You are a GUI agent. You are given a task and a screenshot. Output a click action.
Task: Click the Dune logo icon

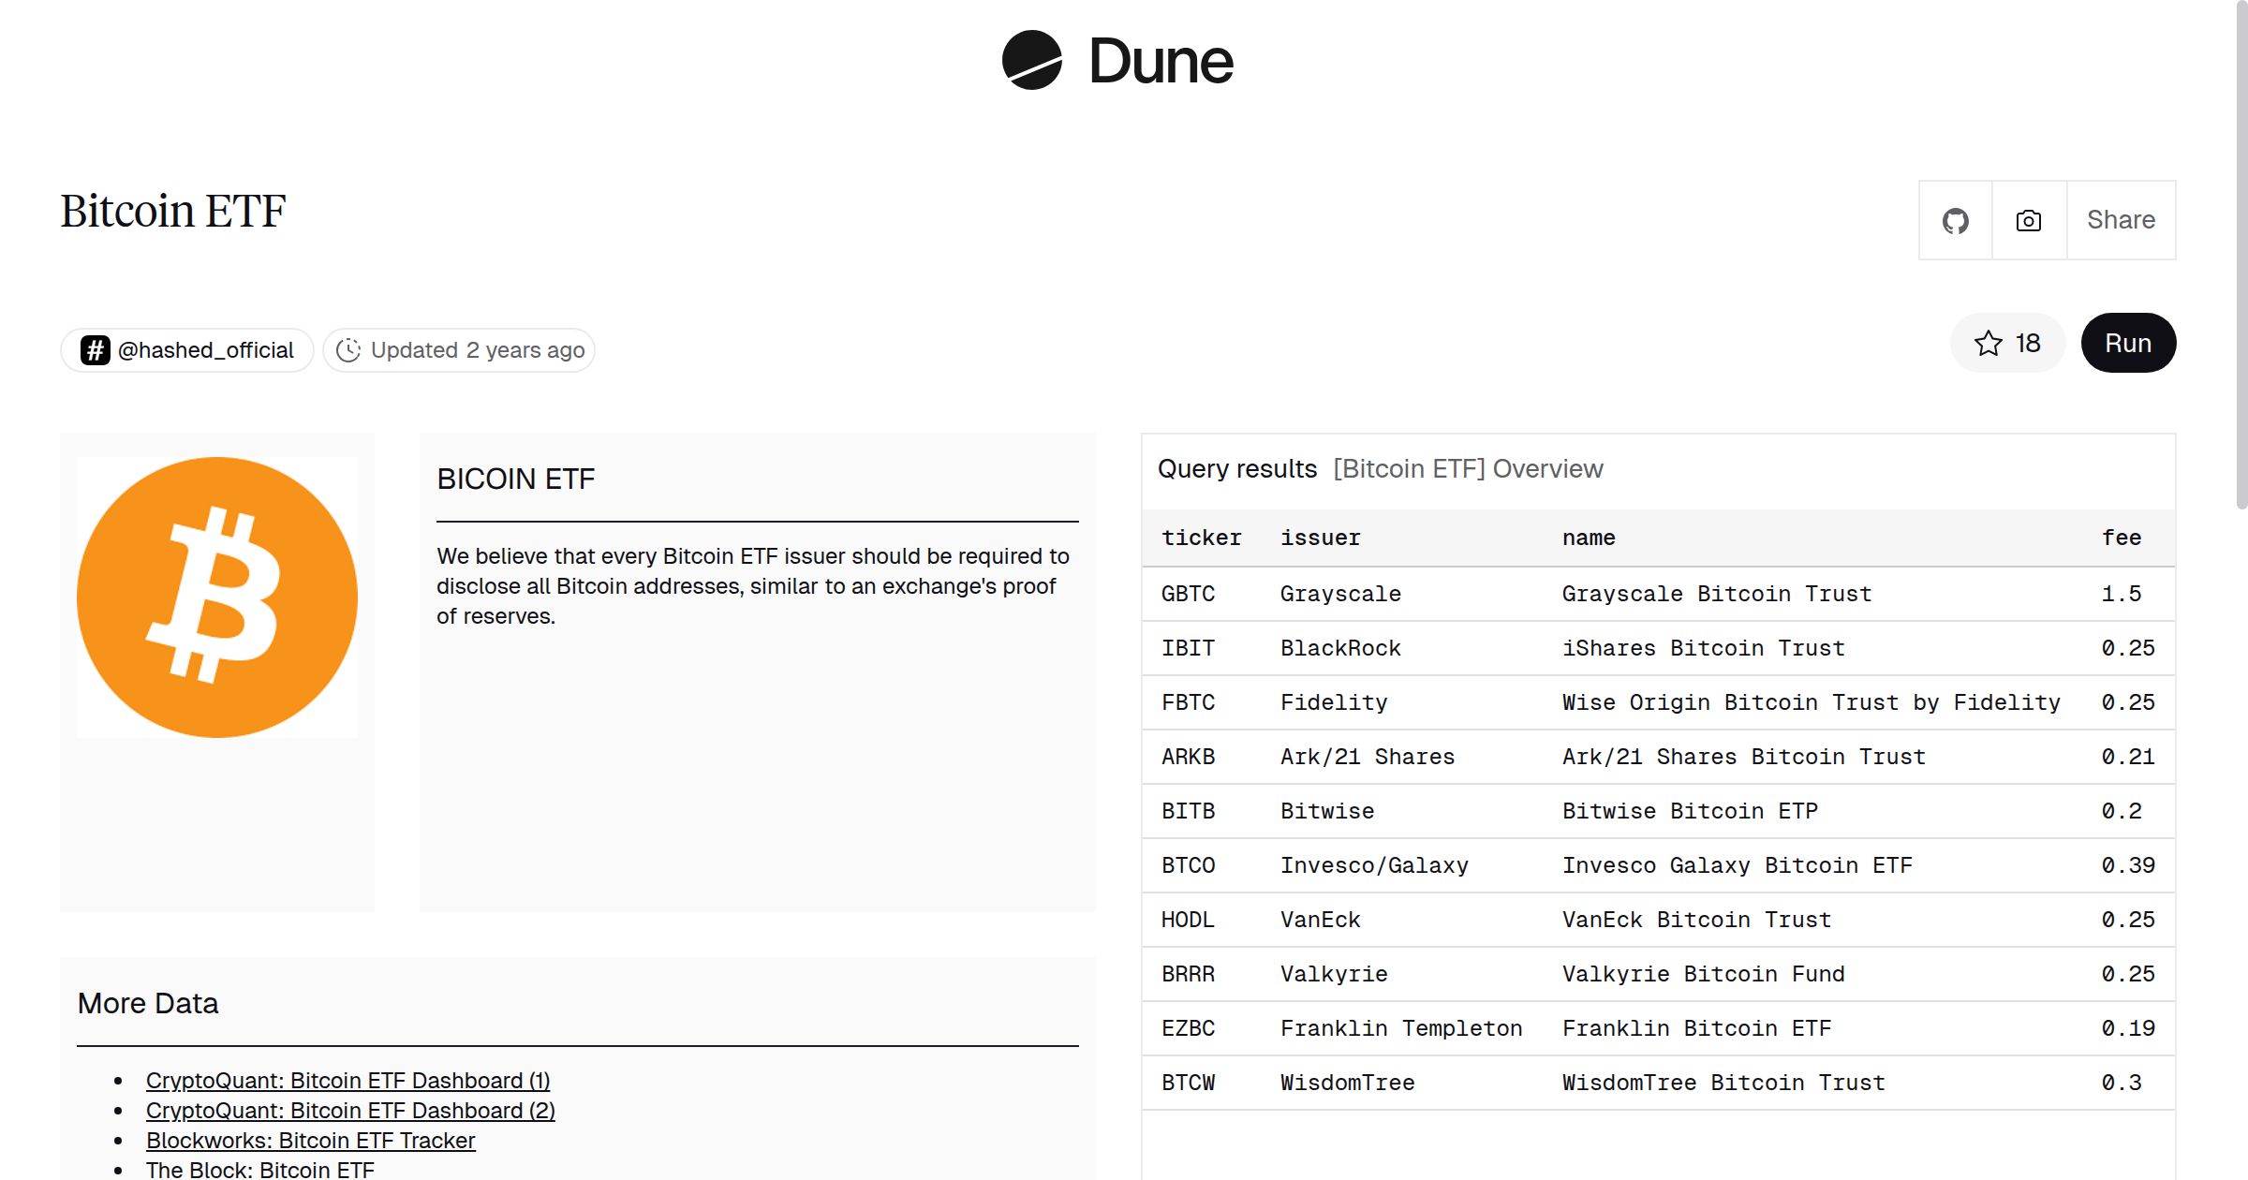1031,60
